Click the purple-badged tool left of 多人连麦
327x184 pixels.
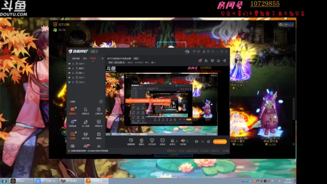point(73,123)
